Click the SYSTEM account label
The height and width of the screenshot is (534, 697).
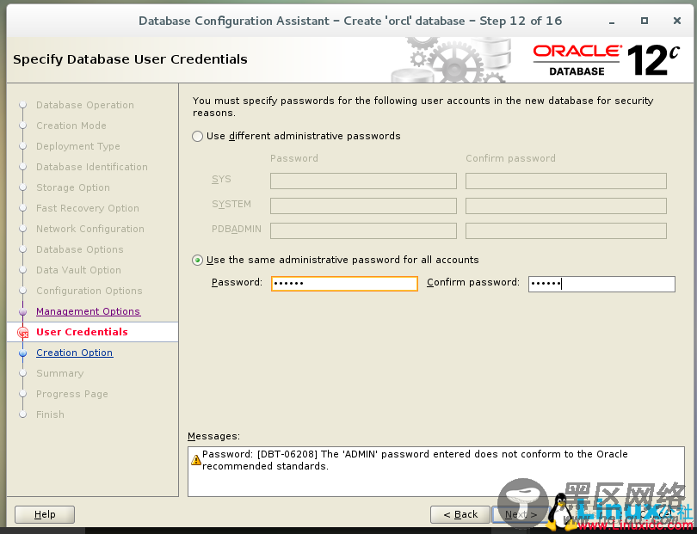coord(231,205)
